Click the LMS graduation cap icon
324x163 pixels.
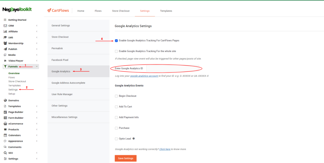(x=5, y=37)
